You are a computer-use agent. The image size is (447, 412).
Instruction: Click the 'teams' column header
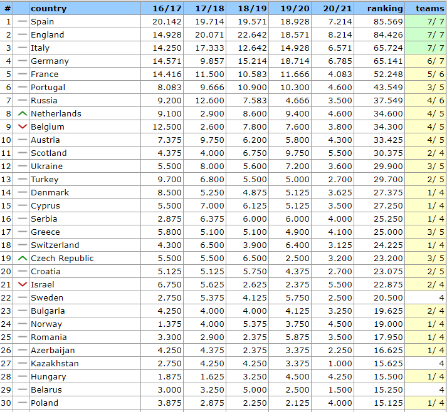coord(430,9)
